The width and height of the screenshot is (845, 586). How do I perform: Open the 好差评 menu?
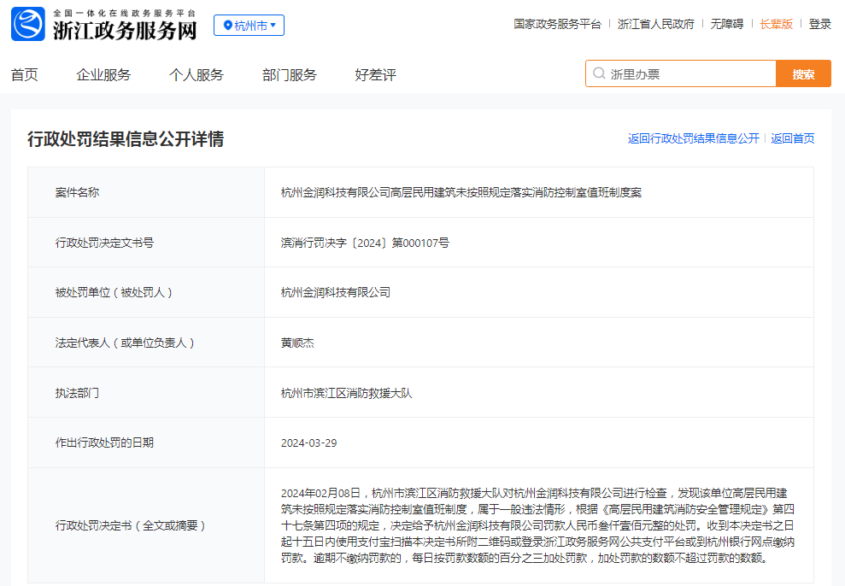click(x=376, y=75)
